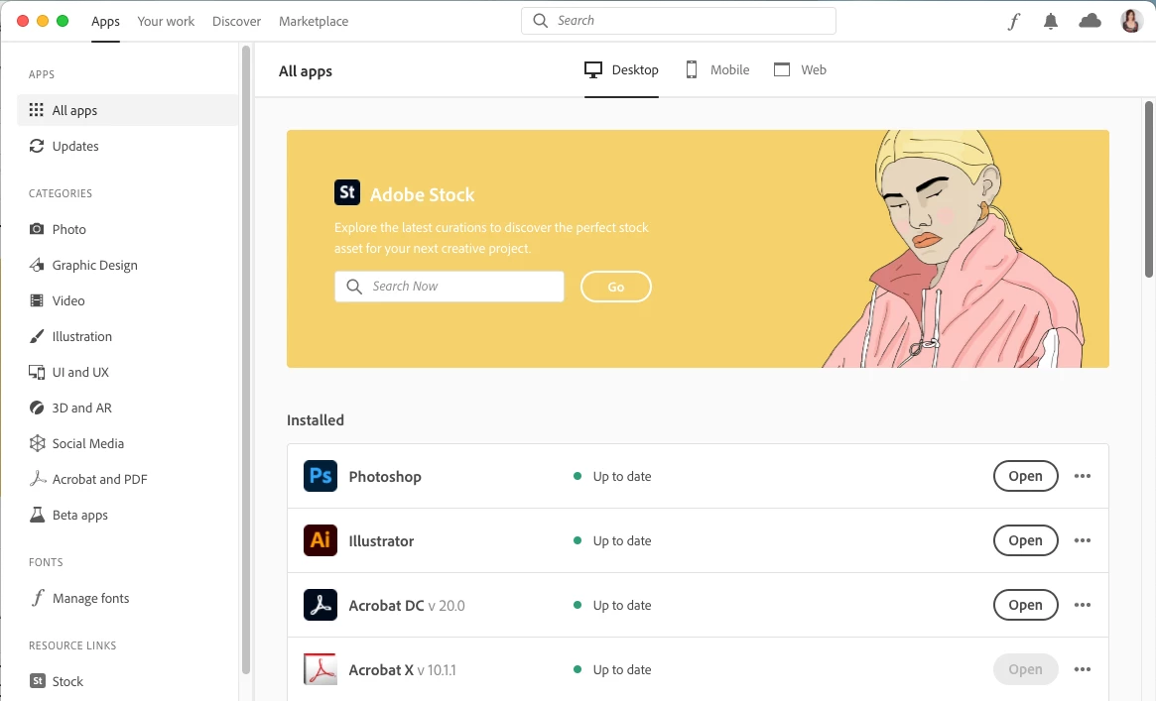Expand more options for Acrobat X
Viewport: 1156px width, 701px height.
(x=1083, y=669)
